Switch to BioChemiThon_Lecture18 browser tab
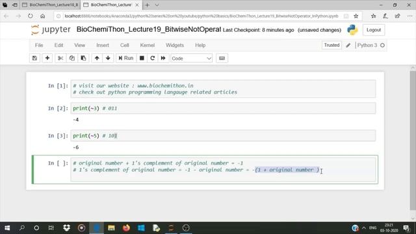The width and height of the screenshot is (416, 234). tap(51, 5)
